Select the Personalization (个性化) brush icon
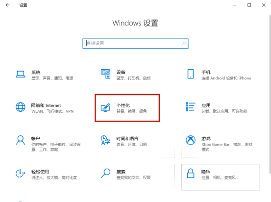This screenshot has width=271, height=202. pos(105,107)
